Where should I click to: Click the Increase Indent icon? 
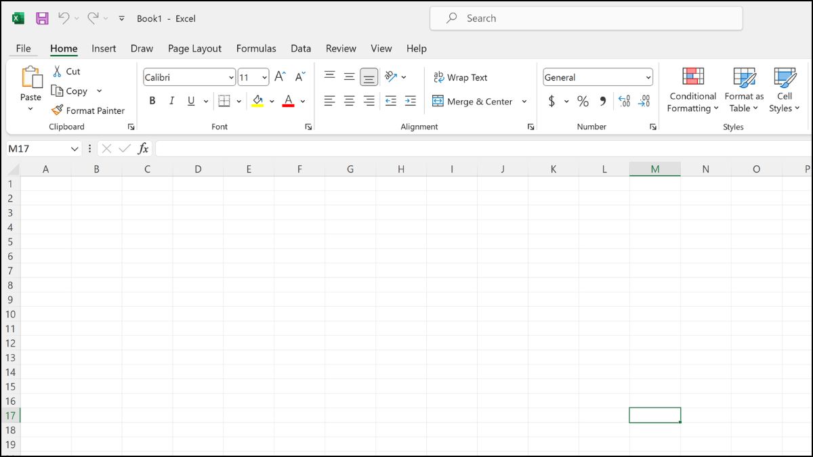(410, 101)
